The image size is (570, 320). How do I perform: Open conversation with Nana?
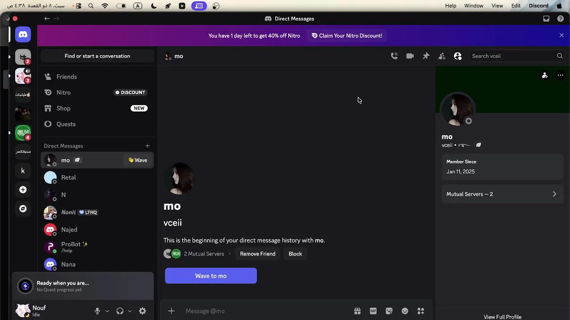pos(97,264)
